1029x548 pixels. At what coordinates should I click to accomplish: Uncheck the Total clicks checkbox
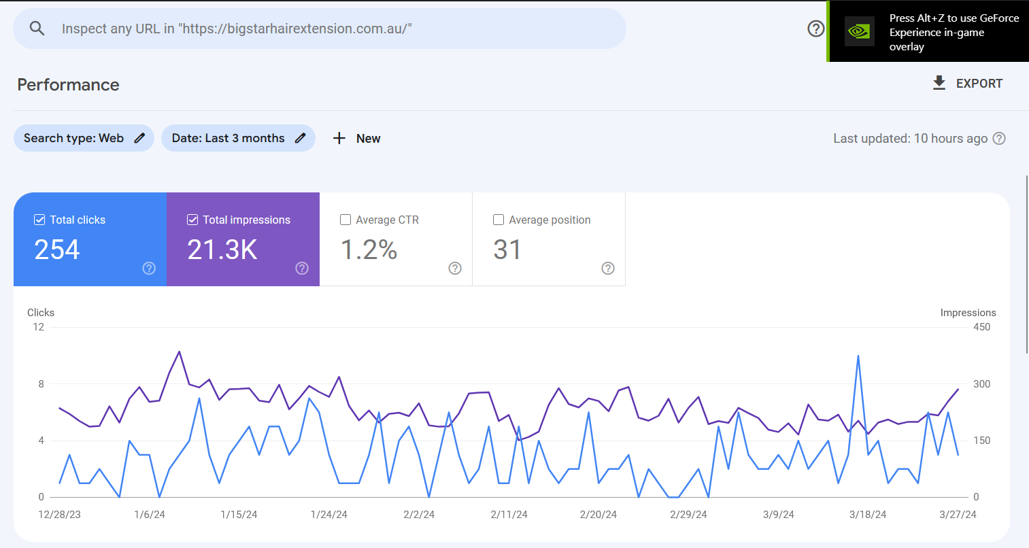tap(39, 220)
